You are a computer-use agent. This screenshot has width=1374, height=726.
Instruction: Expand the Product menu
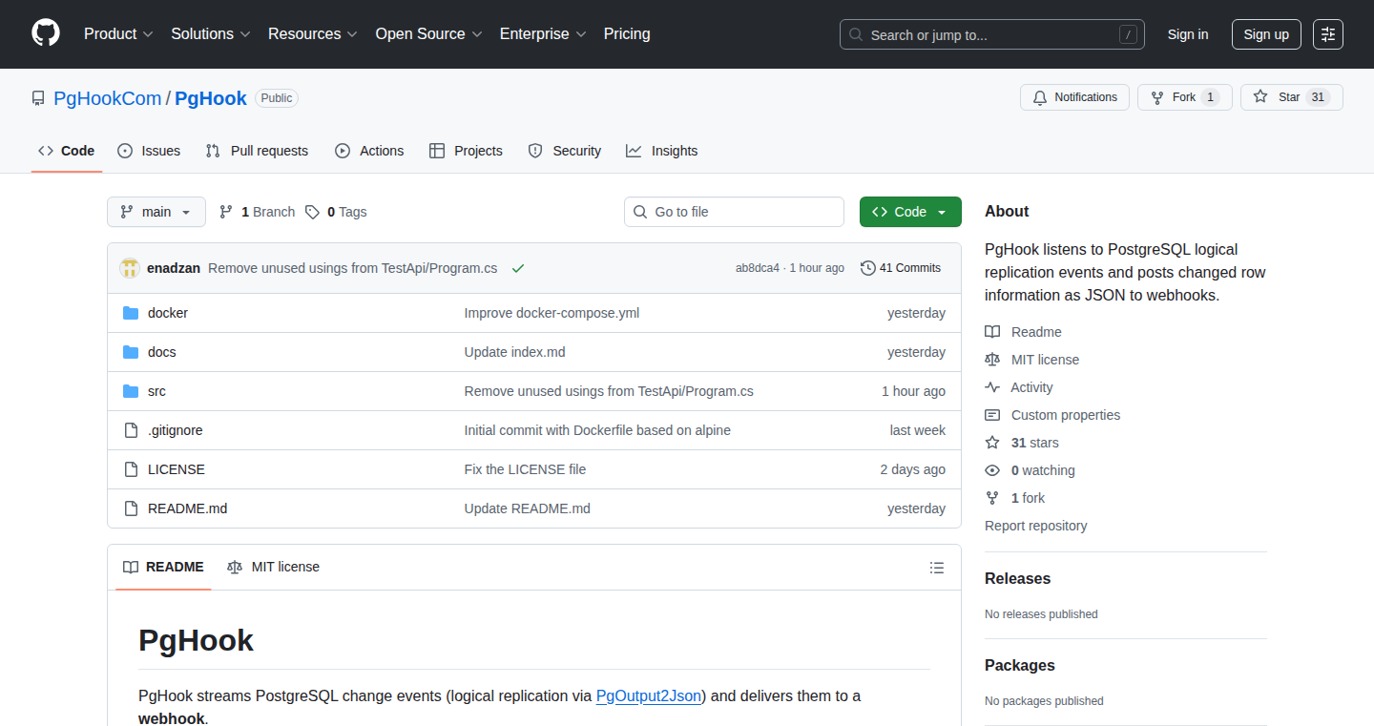[x=118, y=33]
